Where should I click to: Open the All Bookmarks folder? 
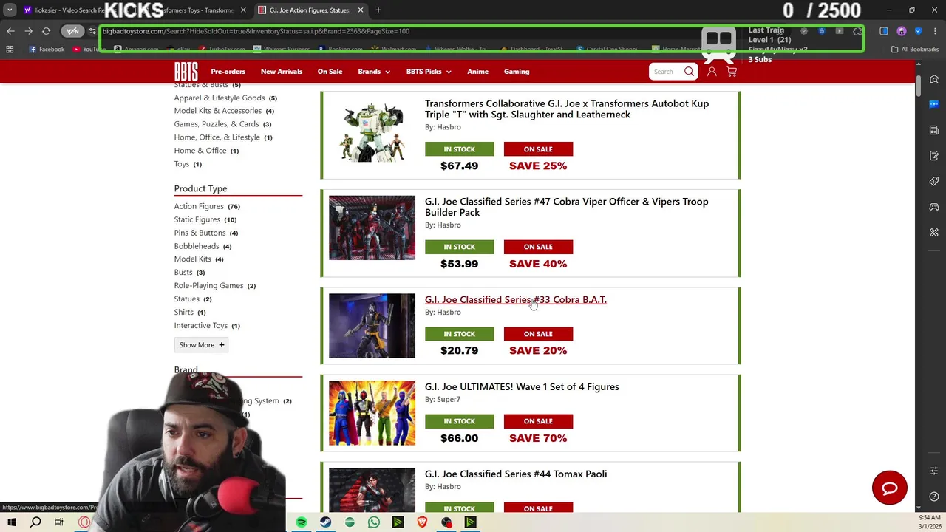click(x=915, y=50)
